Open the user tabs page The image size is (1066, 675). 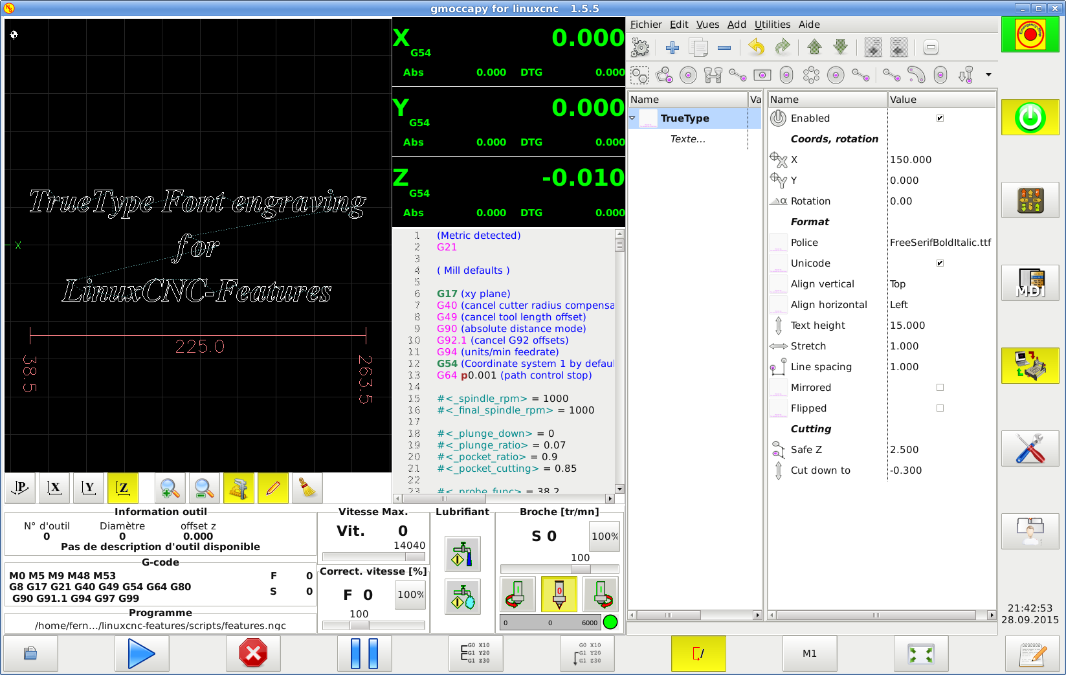point(1030,531)
